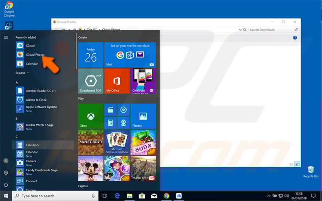Open the Bubble Witch 3 tile
The height and width of the screenshot is (201, 322).
[117, 168]
